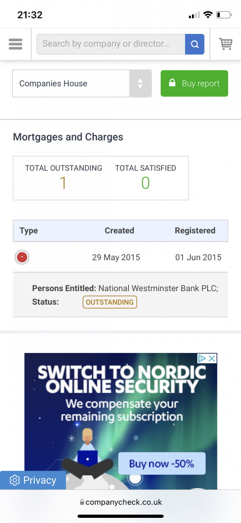The width and height of the screenshot is (241, 523).
Task: Sort by the Type column header
Action: point(29,231)
